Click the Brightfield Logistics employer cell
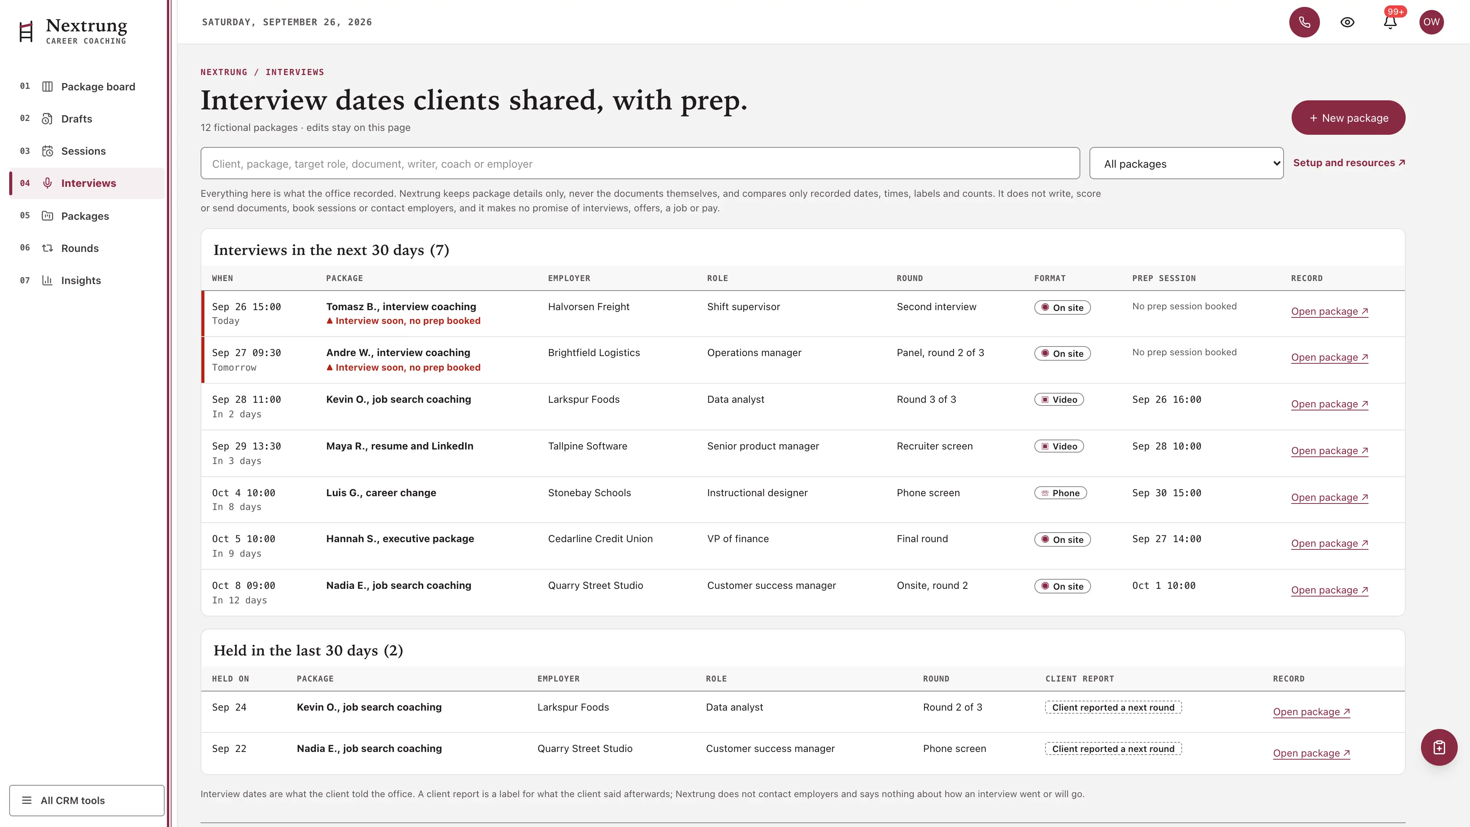 tap(593, 353)
